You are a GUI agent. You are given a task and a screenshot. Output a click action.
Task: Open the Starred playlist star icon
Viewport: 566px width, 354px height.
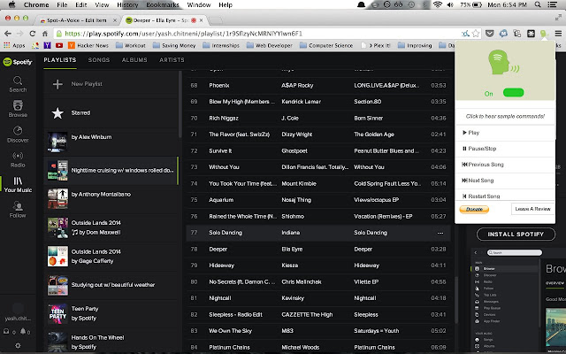point(57,113)
